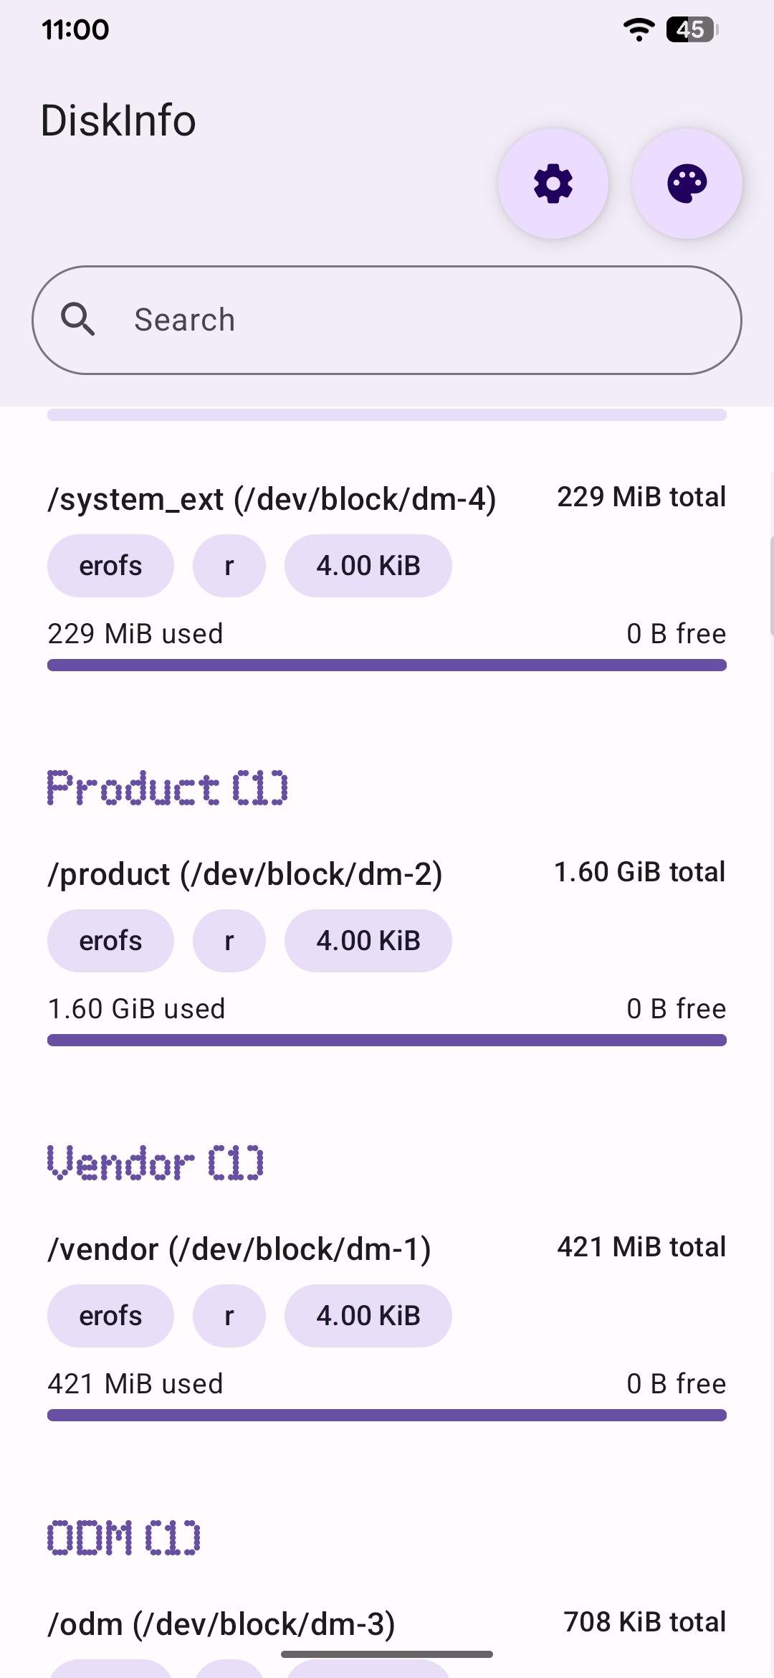774x1678 pixels.
Task: Tap the 4.00 KiB chip under /product
Action: pyautogui.click(x=368, y=941)
